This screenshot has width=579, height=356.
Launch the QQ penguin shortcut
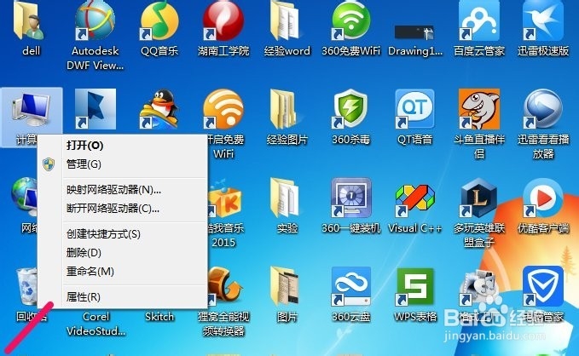click(159, 109)
